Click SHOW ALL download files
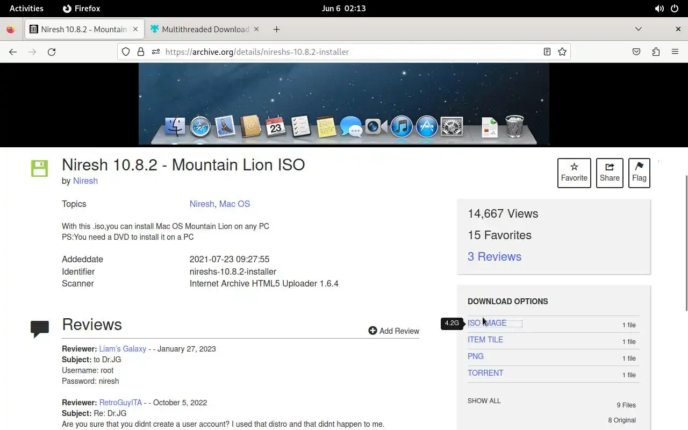This screenshot has width=688, height=430. pyautogui.click(x=484, y=401)
